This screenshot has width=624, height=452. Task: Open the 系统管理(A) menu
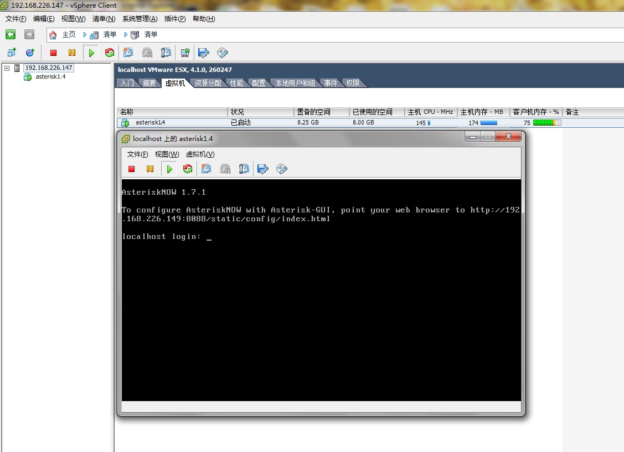point(140,19)
